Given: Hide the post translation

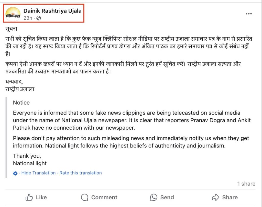Looking at the screenshot, I should (38, 173).
